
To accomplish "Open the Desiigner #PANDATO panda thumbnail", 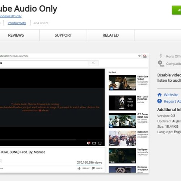I will tap(122, 169).
